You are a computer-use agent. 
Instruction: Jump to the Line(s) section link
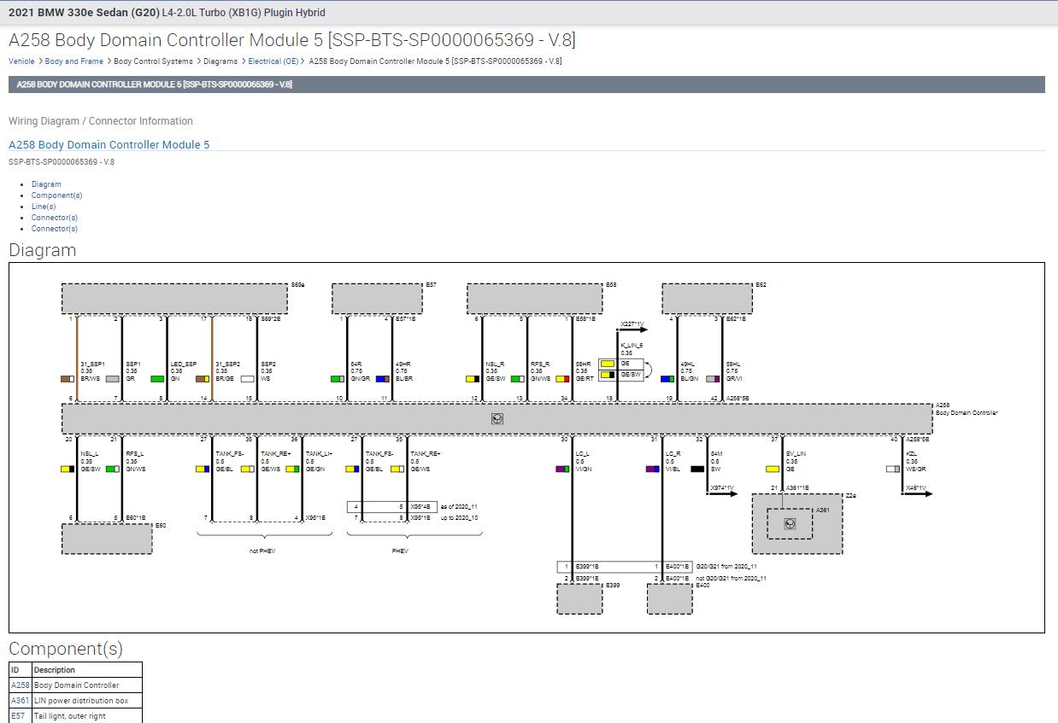(x=44, y=207)
